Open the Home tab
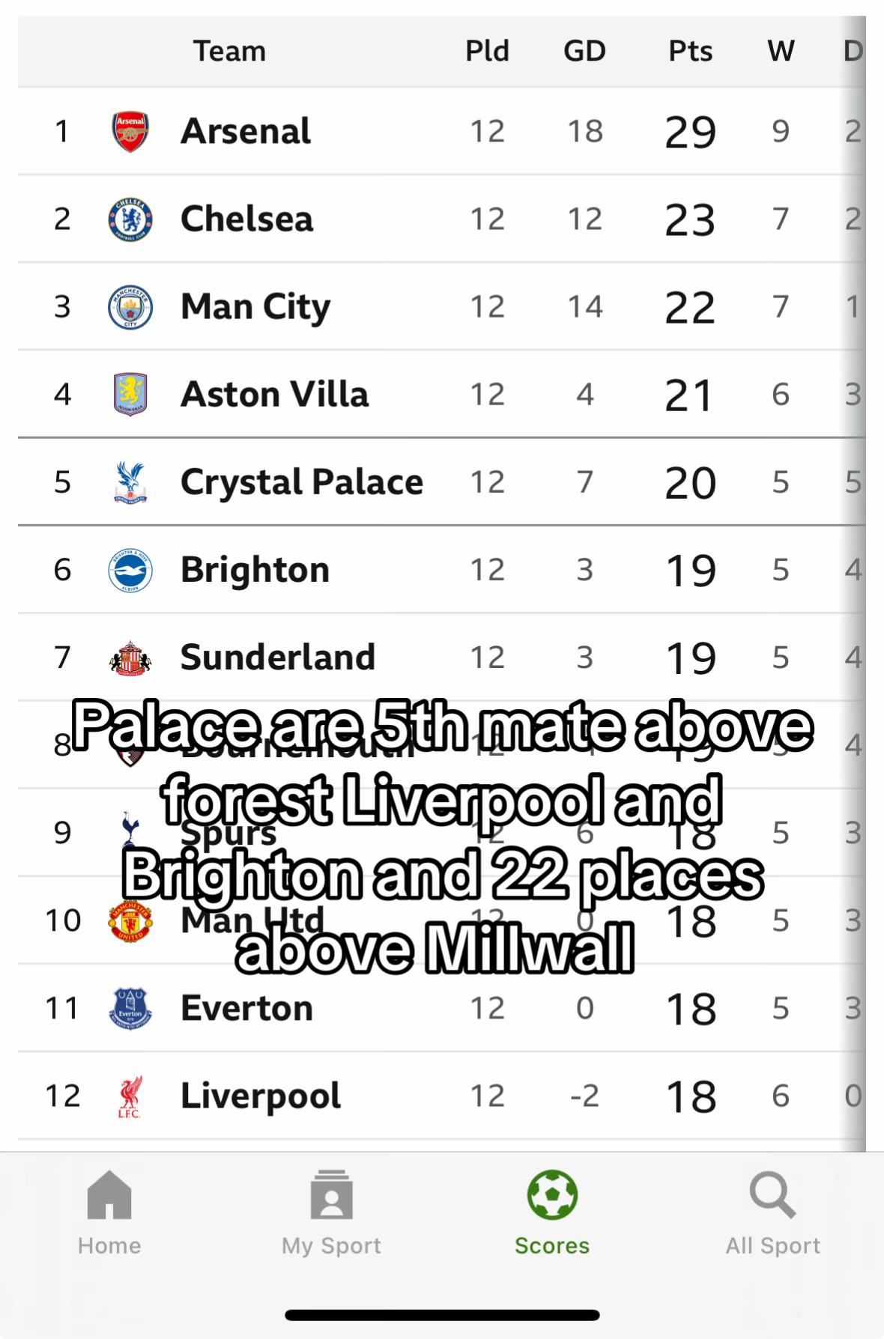 [x=109, y=1213]
